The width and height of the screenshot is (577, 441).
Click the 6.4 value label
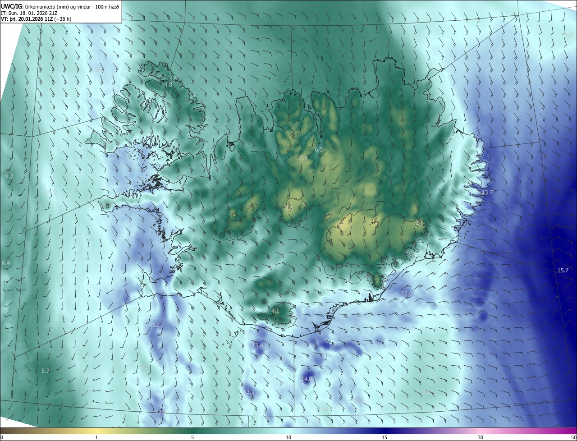click(x=6, y=263)
